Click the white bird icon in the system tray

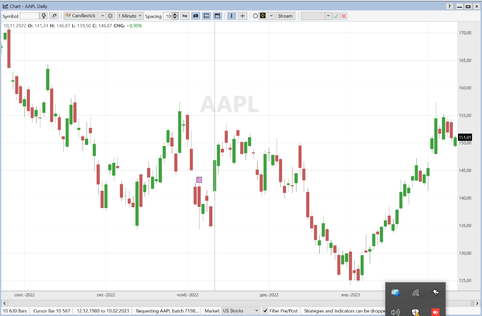(436, 293)
